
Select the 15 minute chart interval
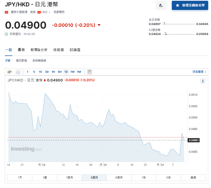(x=40, y=72)
